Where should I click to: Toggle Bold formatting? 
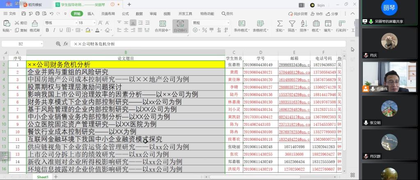click(47, 30)
